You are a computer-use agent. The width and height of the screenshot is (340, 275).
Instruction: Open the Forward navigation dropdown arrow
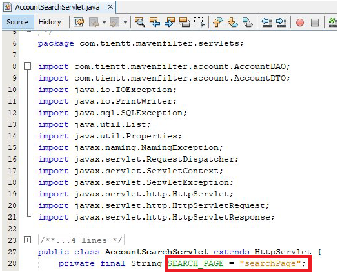pos(125,22)
